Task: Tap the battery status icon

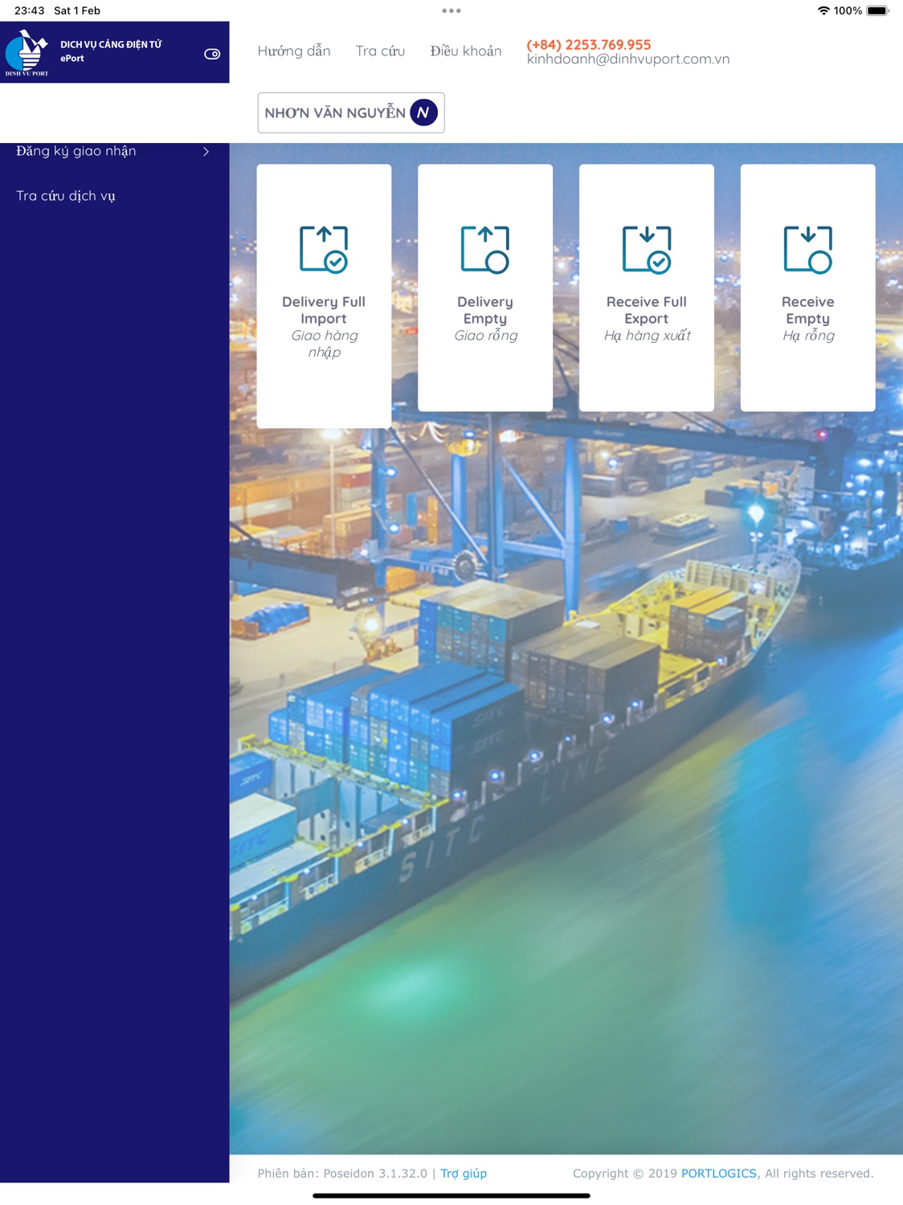Action: [x=877, y=10]
